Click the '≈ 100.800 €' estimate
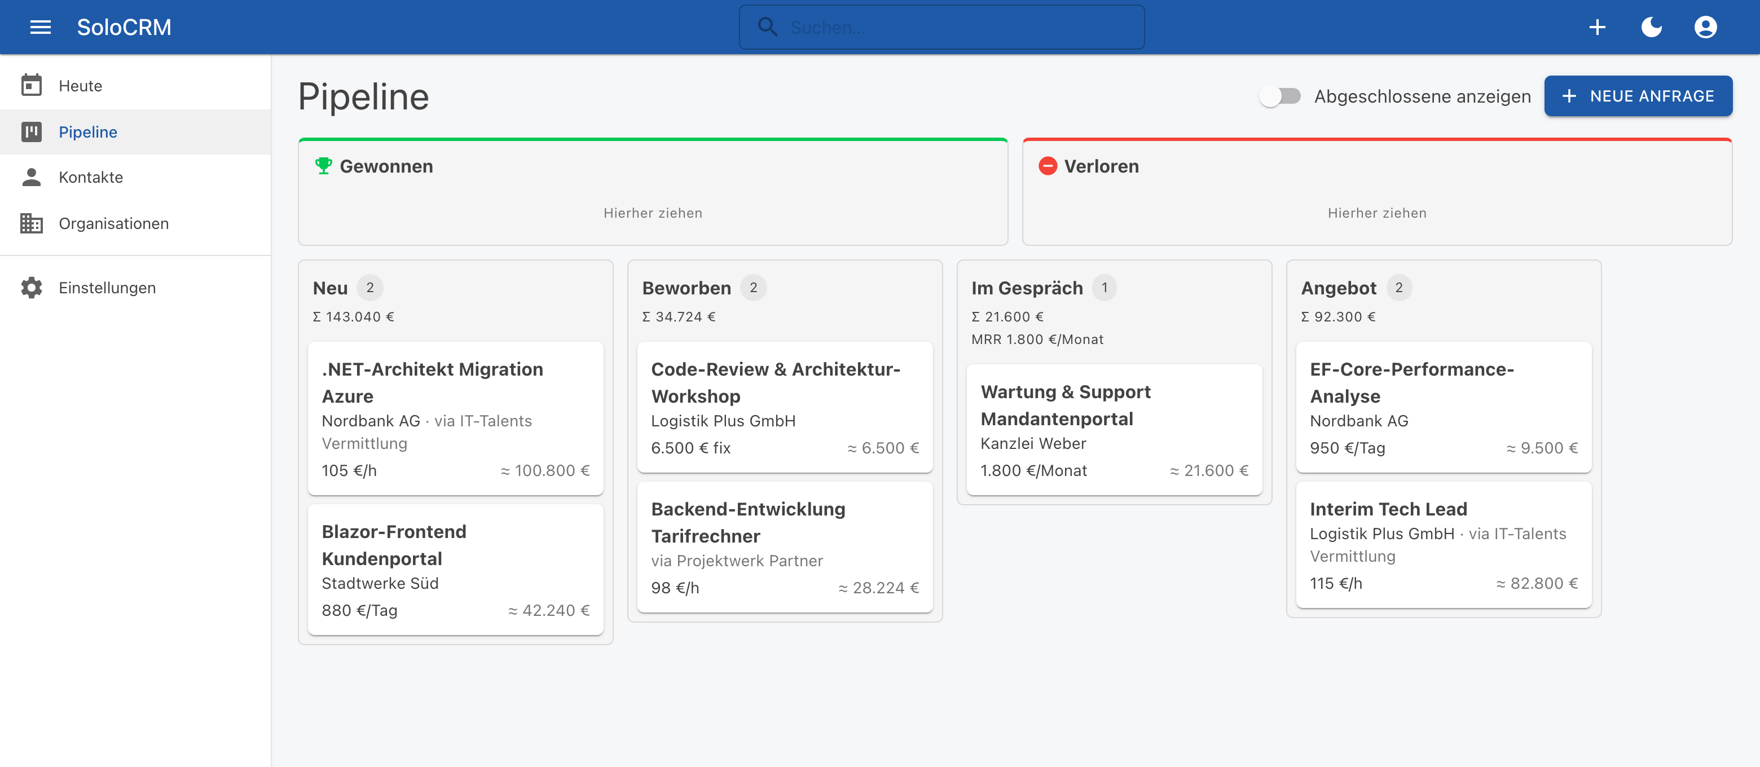Image resolution: width=1760 pixels, height=767 pixels. point(544,470)
